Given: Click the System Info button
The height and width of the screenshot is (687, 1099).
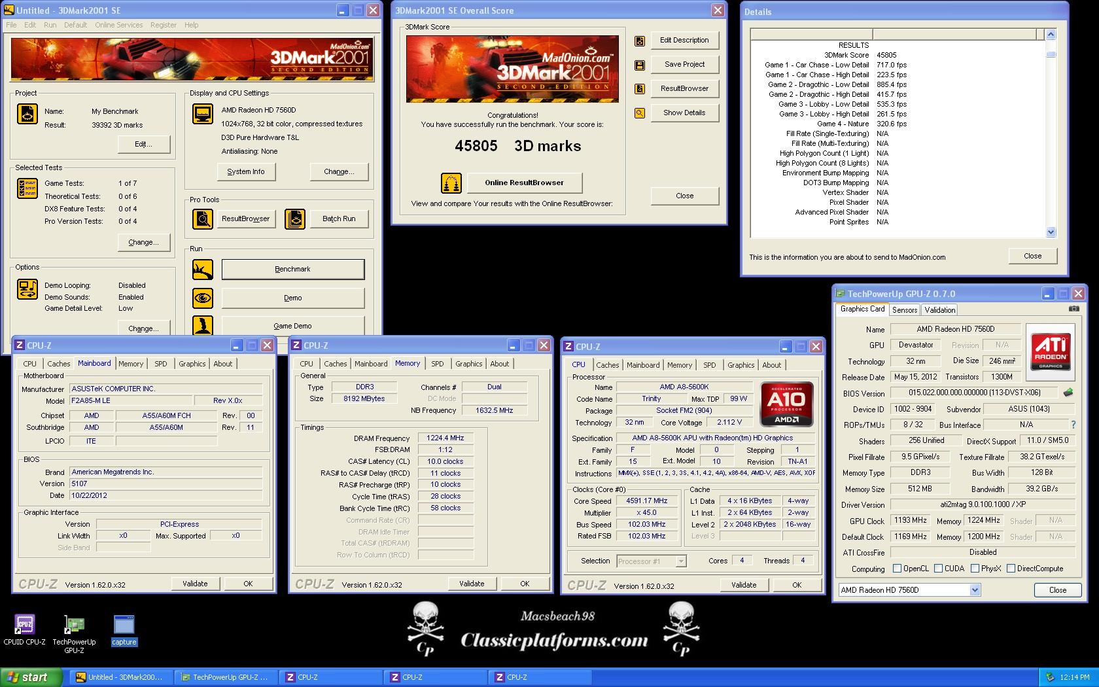Looking at the screenshot, I should tap(246, 171).
